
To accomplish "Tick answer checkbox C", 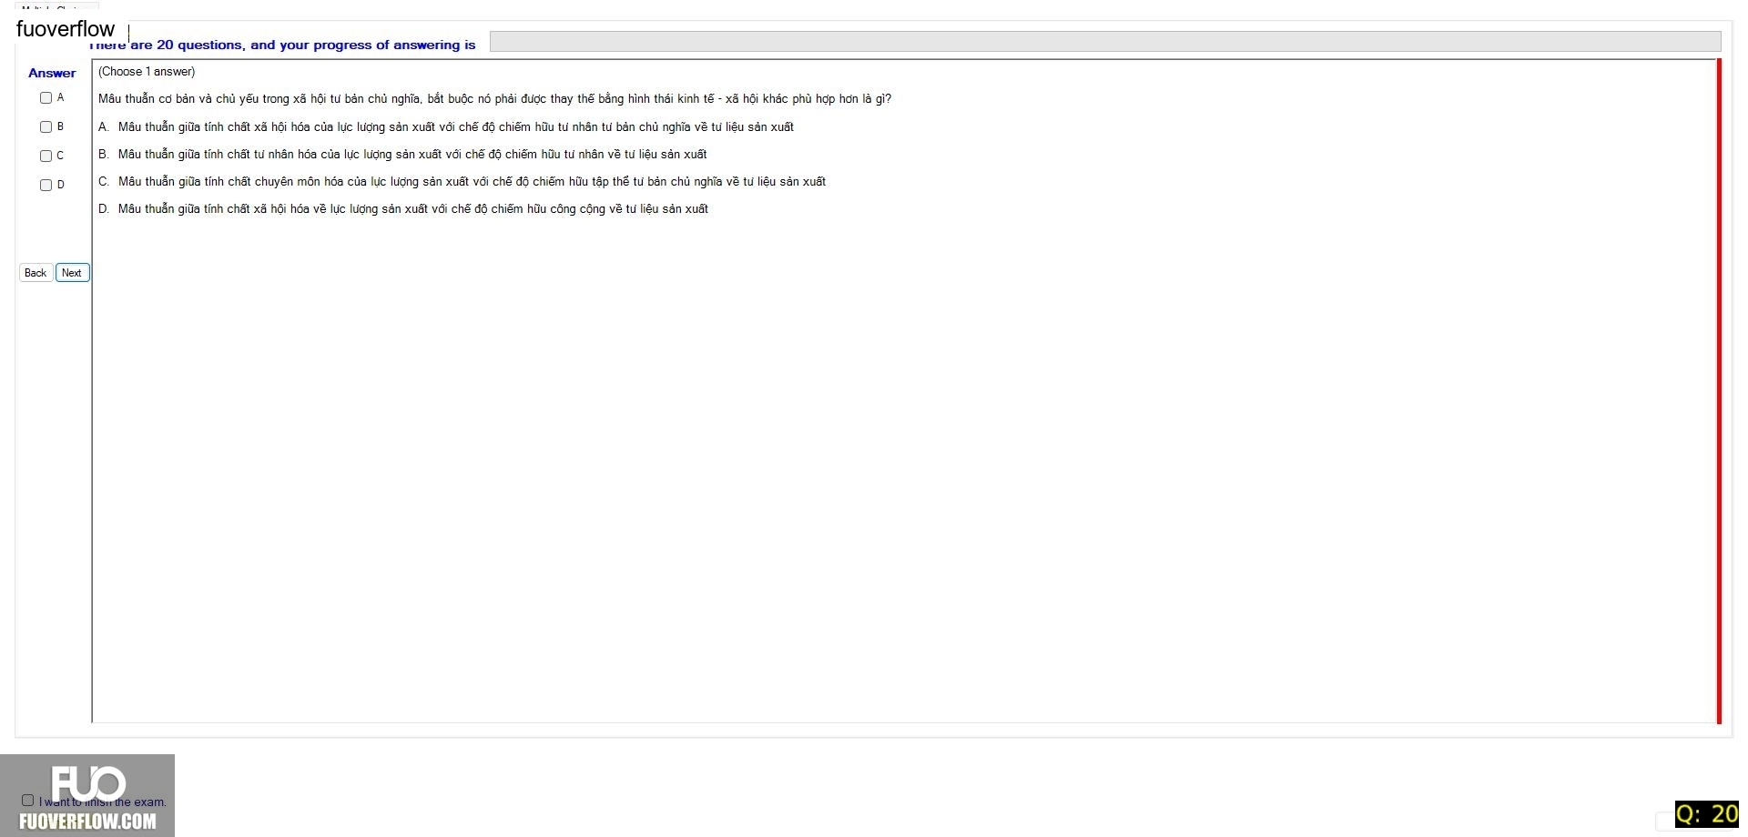I will (46, 156).
